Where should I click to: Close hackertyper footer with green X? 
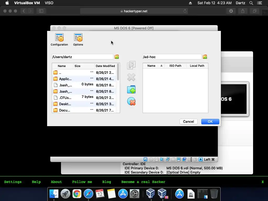click(x=263, y=182)
